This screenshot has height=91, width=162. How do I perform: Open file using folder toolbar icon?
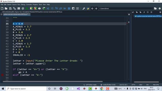point(6,8)
